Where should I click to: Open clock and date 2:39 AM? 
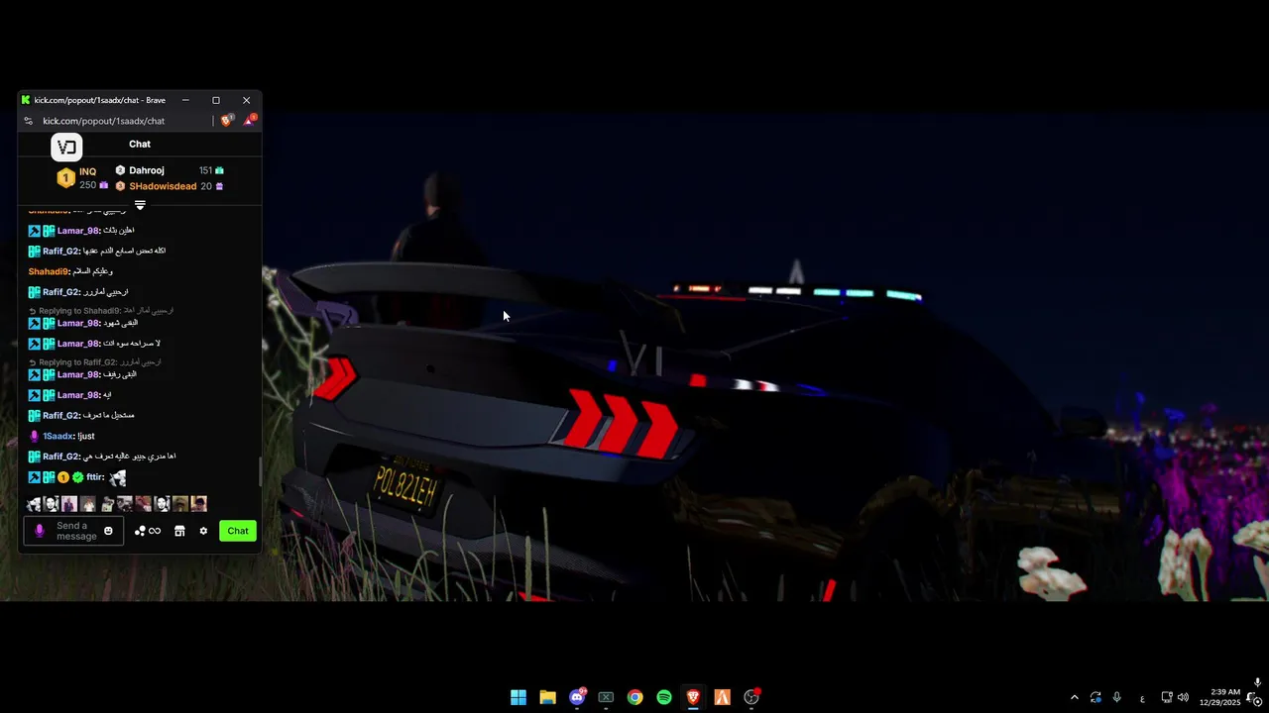pyautogui.click(x=1219, y=697)
